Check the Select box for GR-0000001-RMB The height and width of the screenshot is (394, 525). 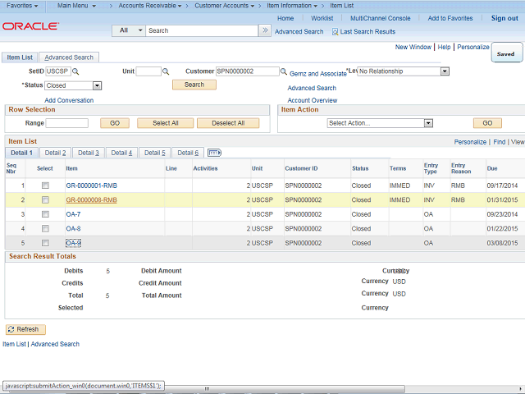pos(45,186)
